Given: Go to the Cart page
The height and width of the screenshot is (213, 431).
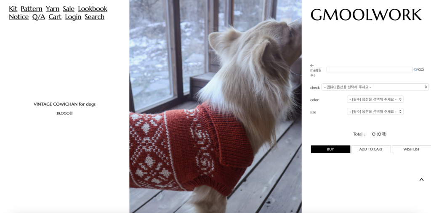Looking at the screenshot, I should tap(55, 17).
